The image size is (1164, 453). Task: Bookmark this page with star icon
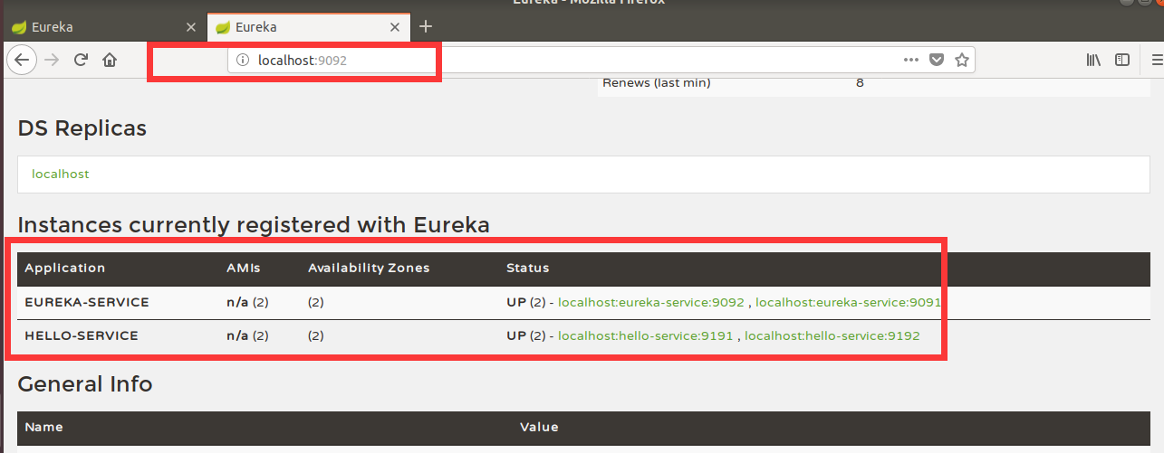(x=961, y=60)
